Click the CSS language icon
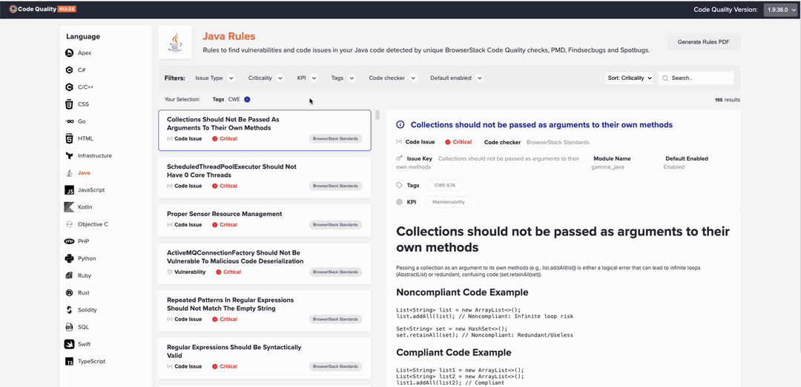This screenshot has height=387, width=801. 69,104
